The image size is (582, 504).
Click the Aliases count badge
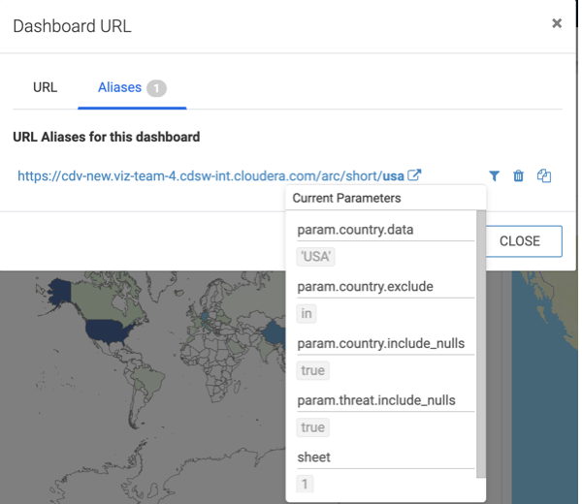(156, 88)
